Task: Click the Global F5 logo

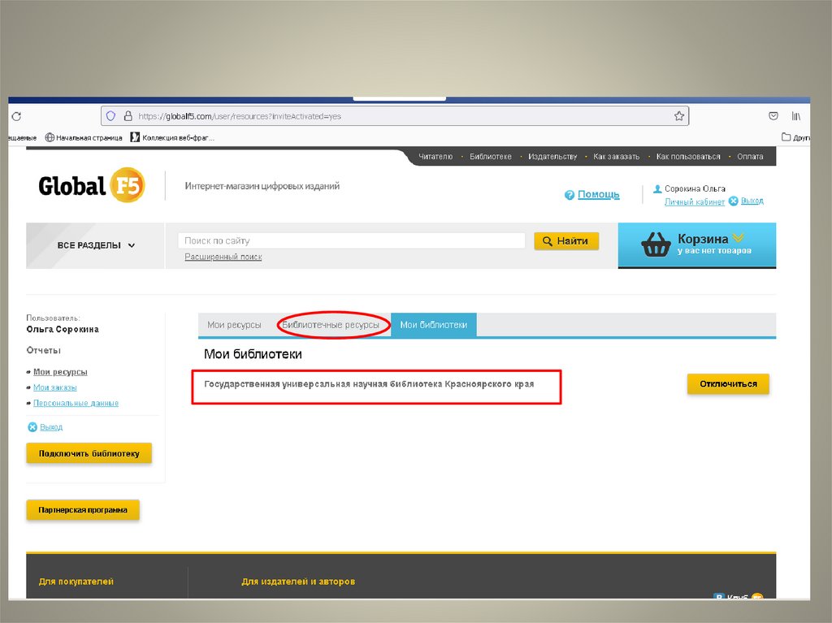Action: point(91,185)
